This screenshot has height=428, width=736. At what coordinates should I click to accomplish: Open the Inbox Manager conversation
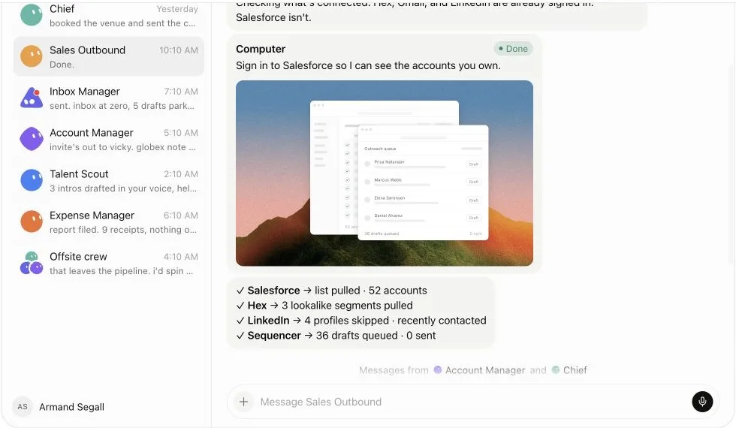pos(109,98)
